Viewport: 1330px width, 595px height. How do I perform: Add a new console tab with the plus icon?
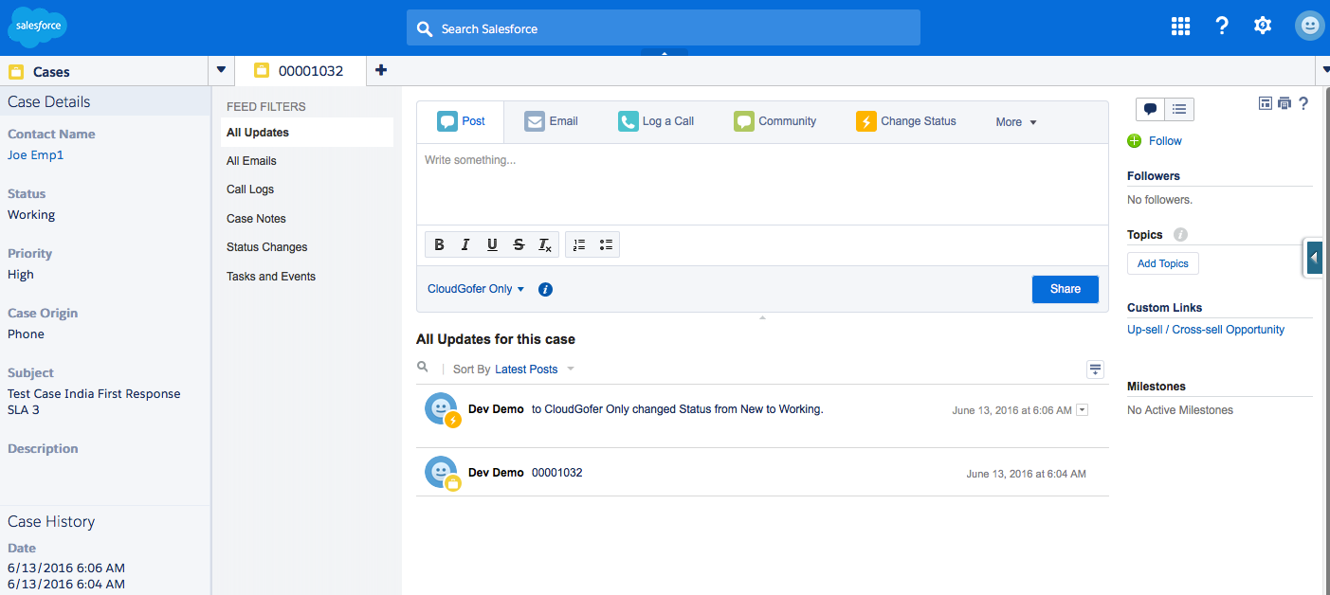coord(381,70)
